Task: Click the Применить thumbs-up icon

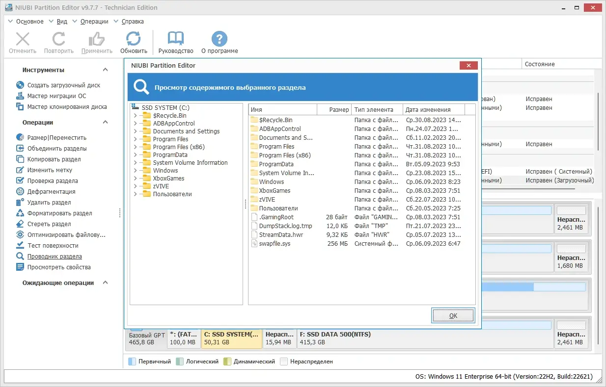Action: coord(97,39)
